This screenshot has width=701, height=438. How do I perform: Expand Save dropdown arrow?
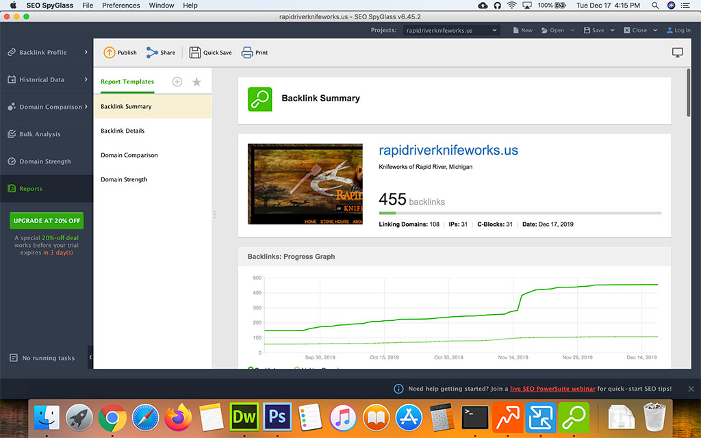tap(612, 30)
